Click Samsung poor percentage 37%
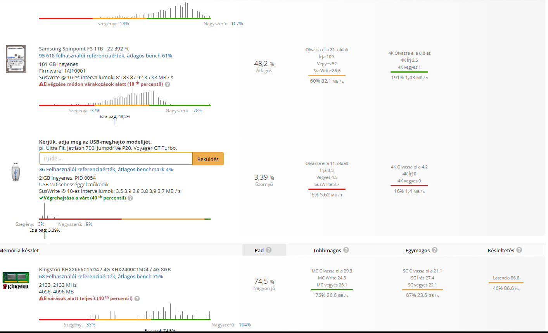 coord(95,111)
